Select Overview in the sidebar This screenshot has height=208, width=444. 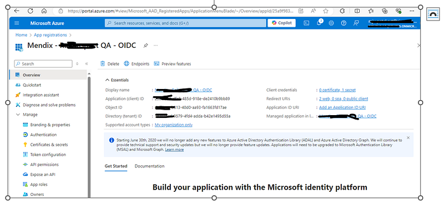48,75
